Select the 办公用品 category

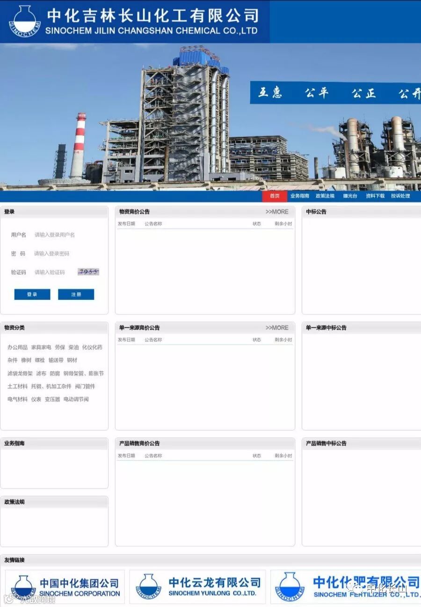click(17, 347)
